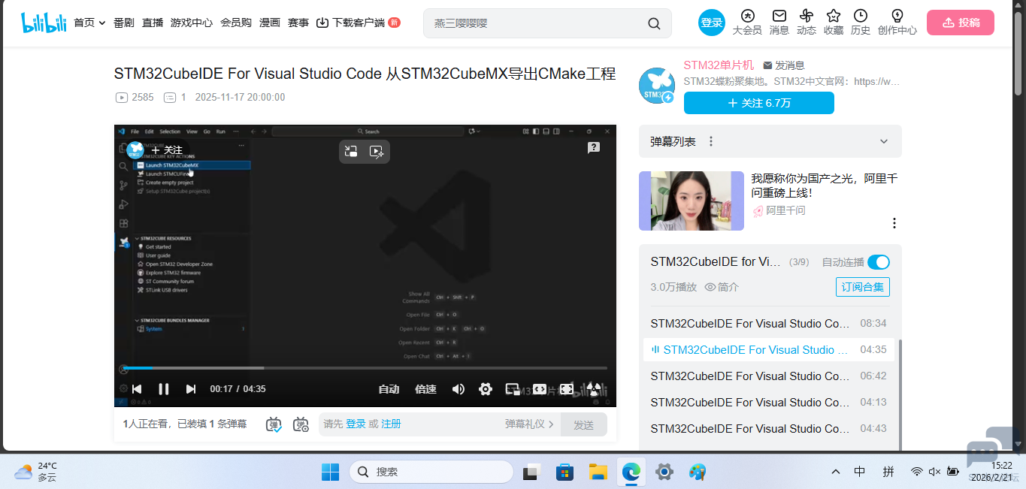Click the pink 投稿 upload button
The height and width of the screenshot is (489, 1026).
click(960, 23)
